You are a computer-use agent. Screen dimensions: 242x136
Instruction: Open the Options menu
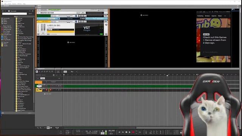[x=14, y=4]
